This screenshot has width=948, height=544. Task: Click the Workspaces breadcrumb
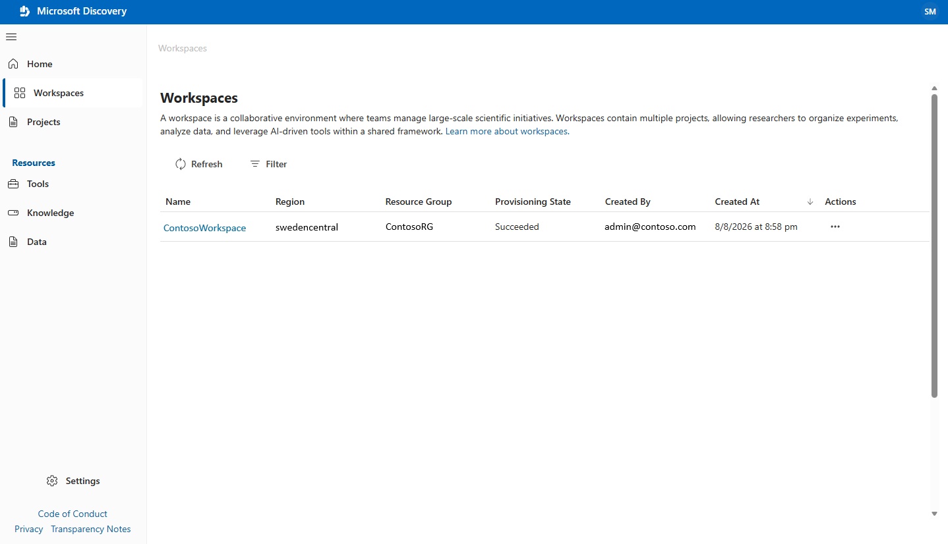[183, 48]
